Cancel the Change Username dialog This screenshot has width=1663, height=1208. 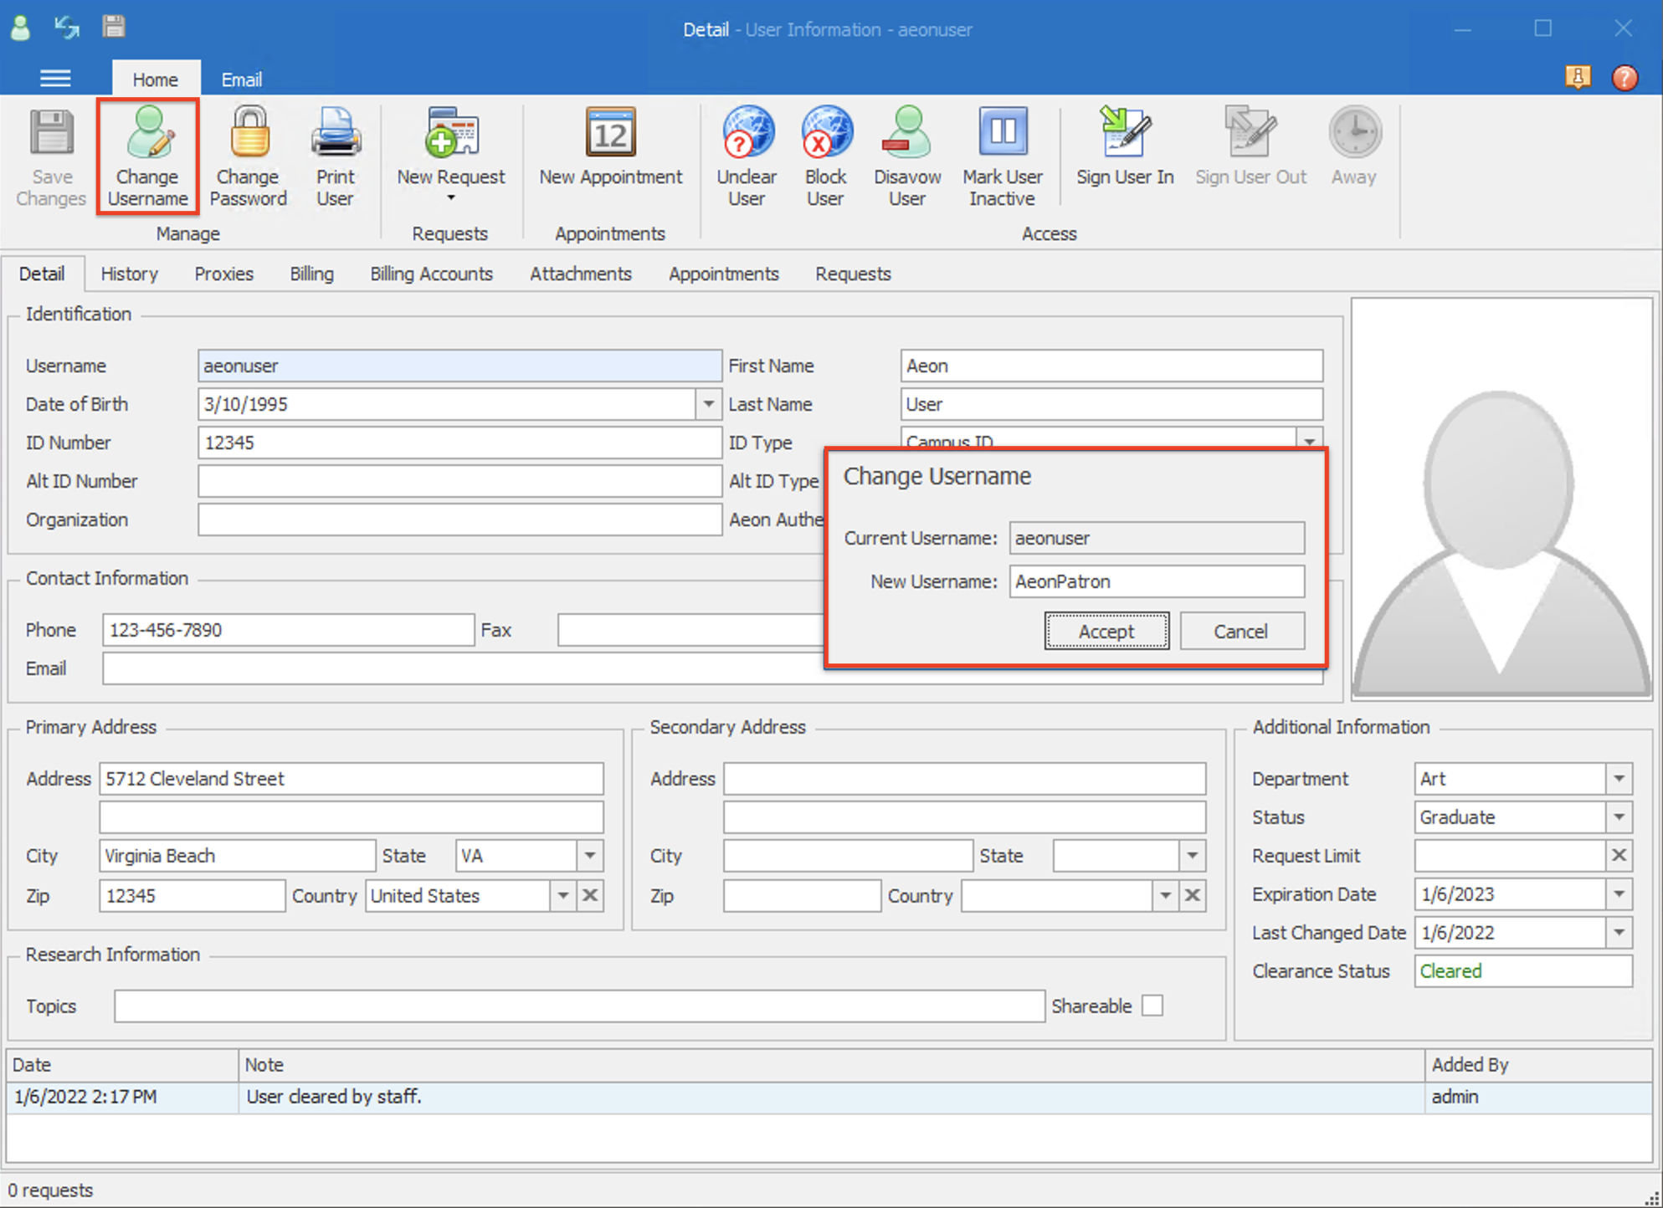(1241, 632)
